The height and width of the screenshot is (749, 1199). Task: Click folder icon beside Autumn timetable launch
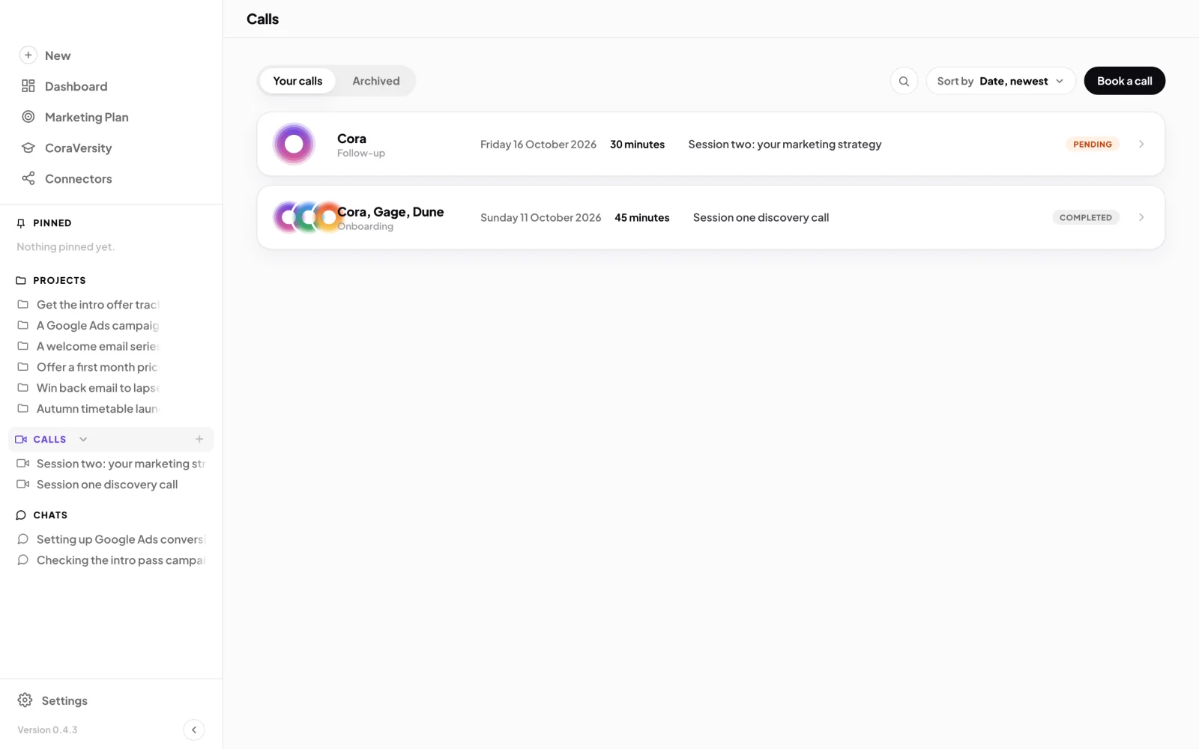pyautogui.click(x=23, y=409)
